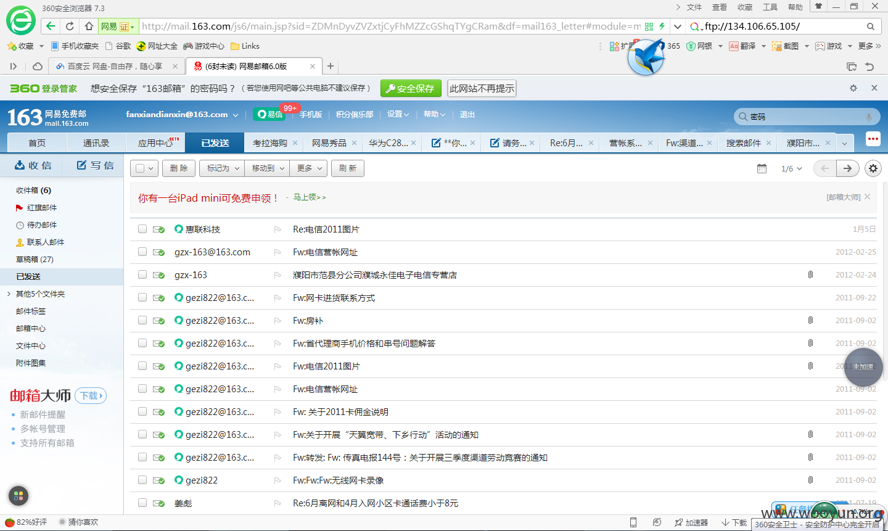Screen dimensions: 888x531
Task: Expand account dropdown next to fanxiandianxin@163.com
Action: click(x=235, y=115)
